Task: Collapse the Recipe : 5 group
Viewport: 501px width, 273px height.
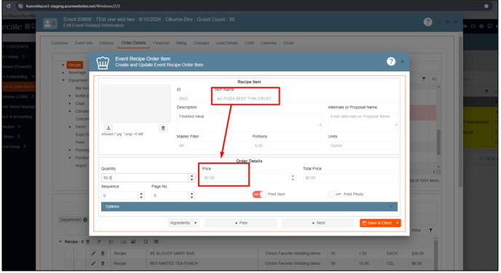Action: click(x=60, y=242)
